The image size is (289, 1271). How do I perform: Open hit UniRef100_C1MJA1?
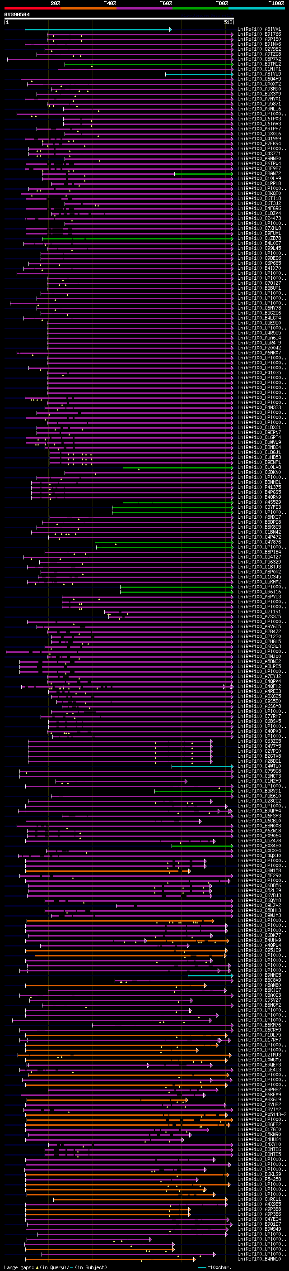[259, 69]
